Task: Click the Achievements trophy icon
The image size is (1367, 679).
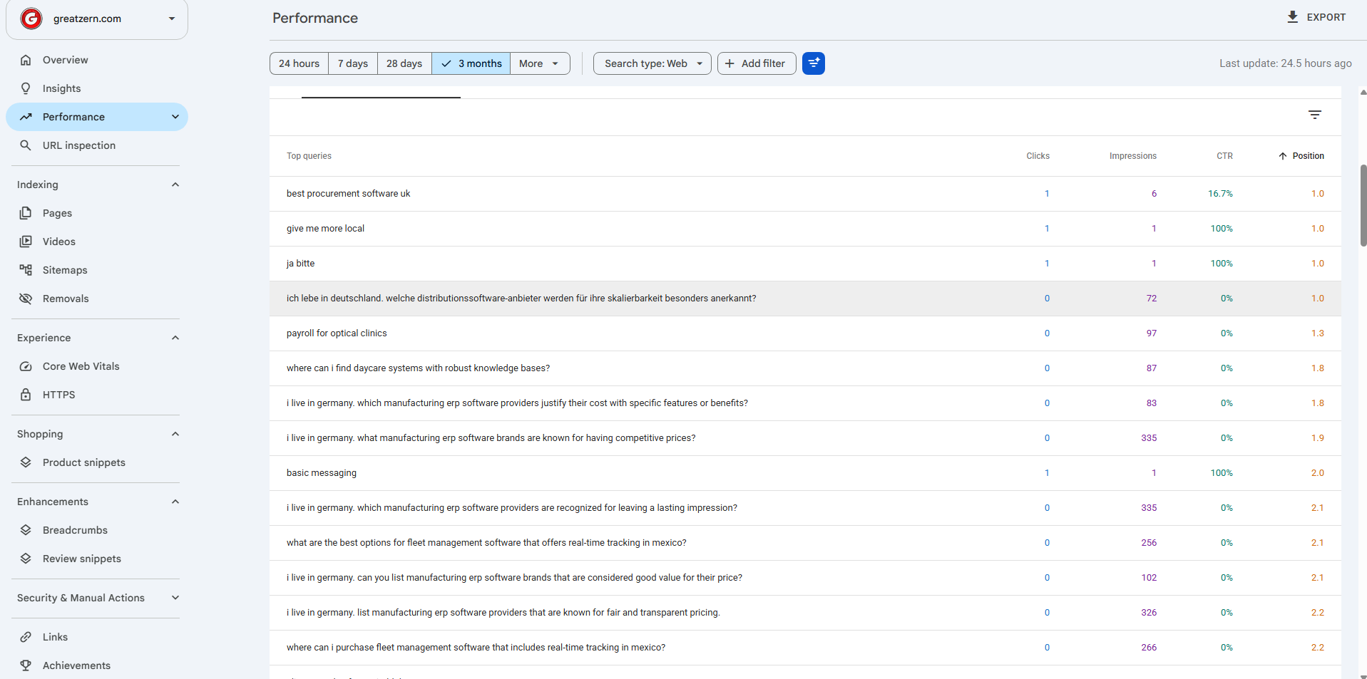Action: pos(26,665)
